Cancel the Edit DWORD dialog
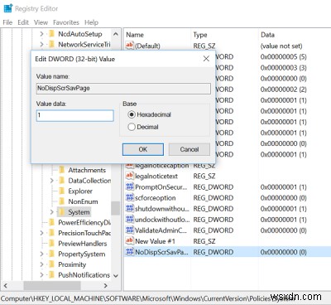Screen dimensions: 331x305 pos(189,149)
